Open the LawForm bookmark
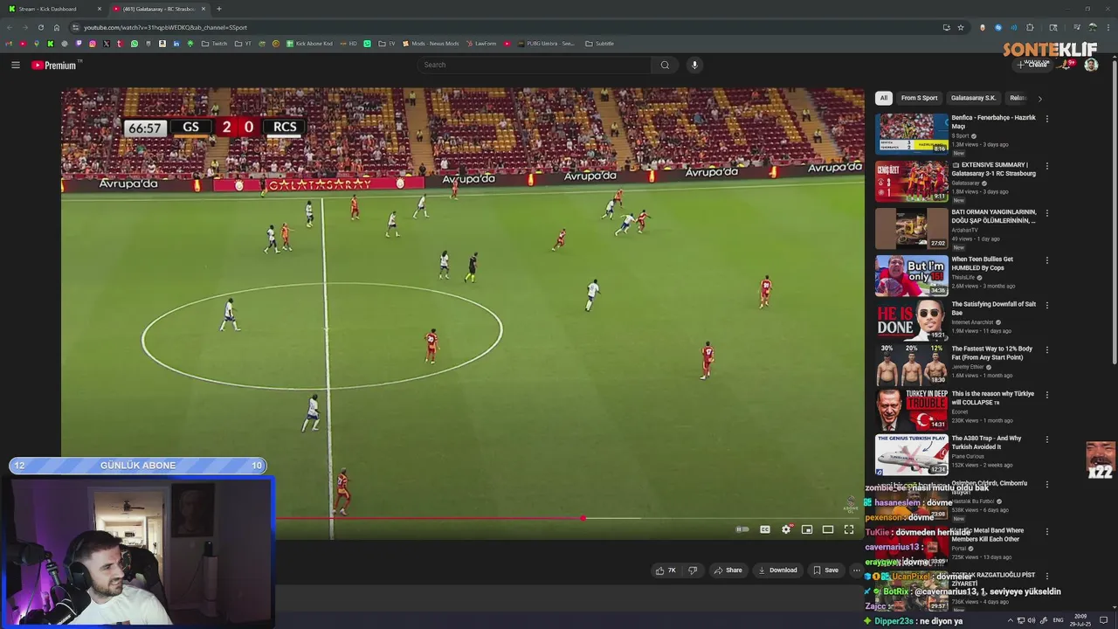This screenshot has height=629, width=1118. click(481, 44)
